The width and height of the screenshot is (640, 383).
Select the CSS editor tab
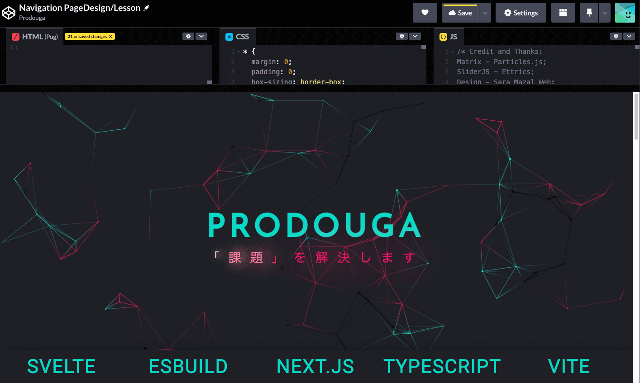(238, 37)
